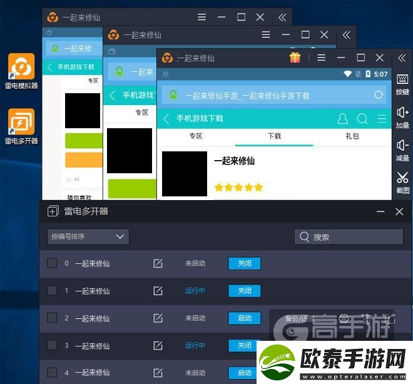Screen dimensions: 413x384
Task: Tick the checkbox for instance 2
Action: tap(52, 318)
